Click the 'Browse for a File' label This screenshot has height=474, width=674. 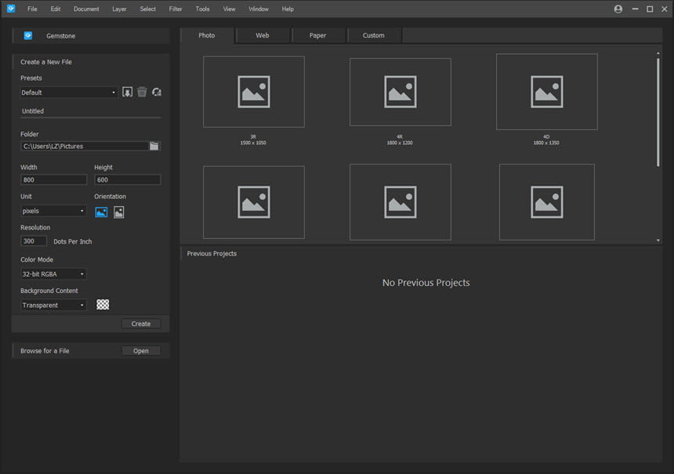(45, 351)
